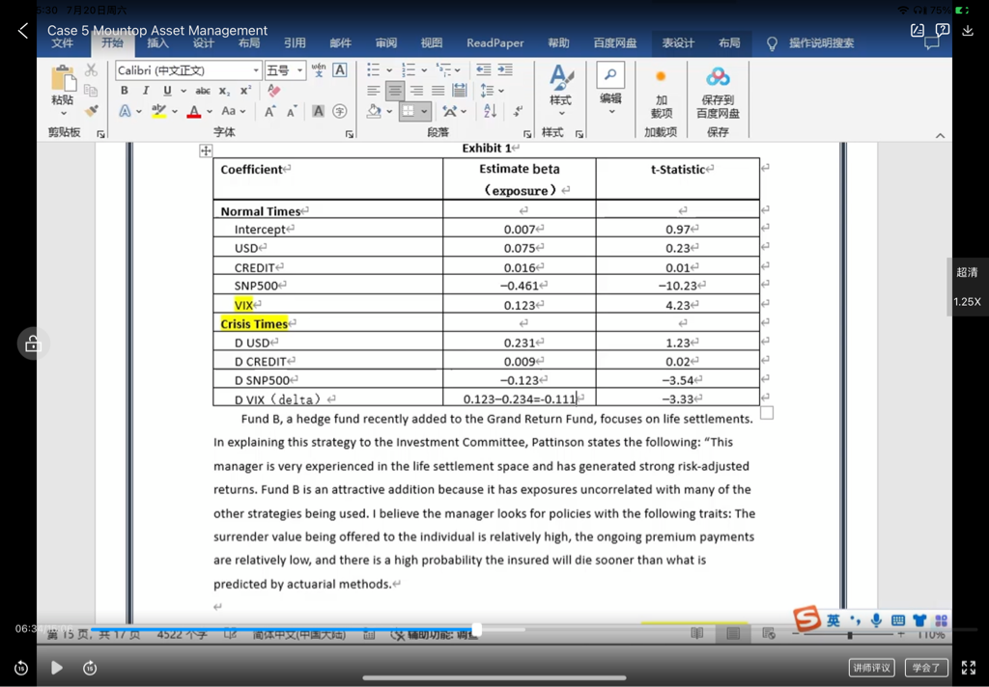Screen dimensions: 989x687
Task: Click the table move handle above Exhibit 1
Action: pyautogui.click(x=206, y=151)
